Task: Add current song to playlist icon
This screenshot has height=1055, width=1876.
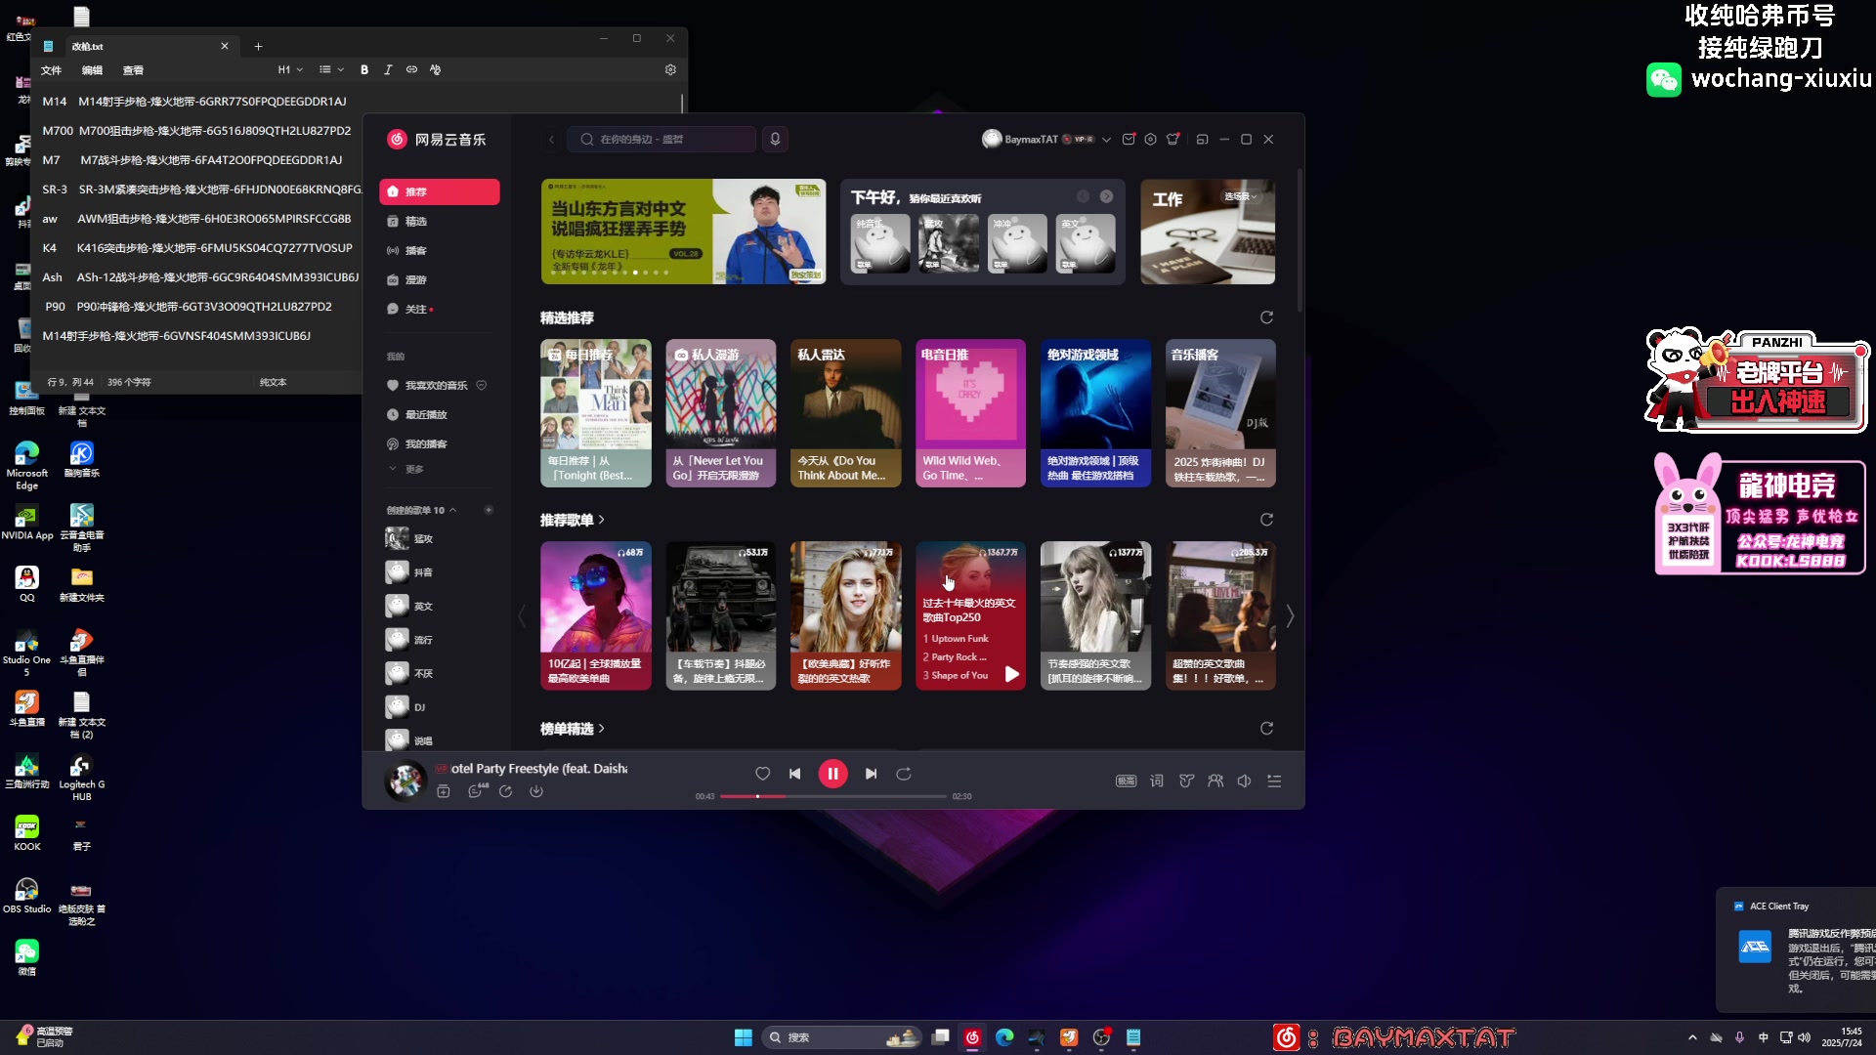Action: 444,792
